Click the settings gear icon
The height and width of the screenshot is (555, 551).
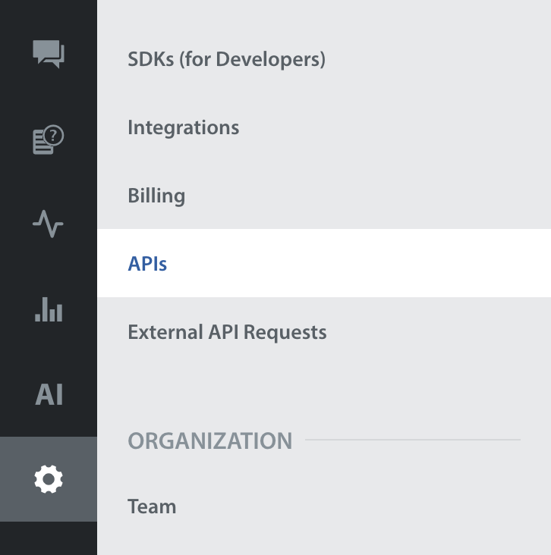click(49, 479)
